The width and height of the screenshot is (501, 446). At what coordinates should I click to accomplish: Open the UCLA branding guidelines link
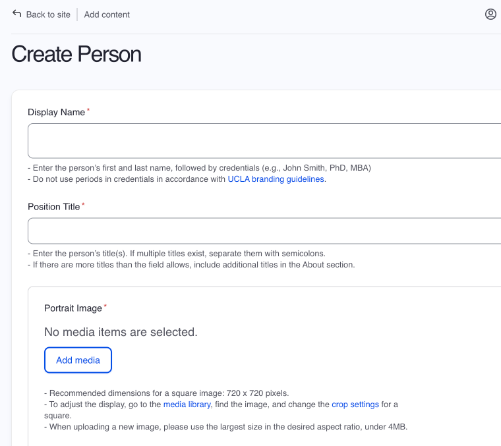(x=276, y=179)
